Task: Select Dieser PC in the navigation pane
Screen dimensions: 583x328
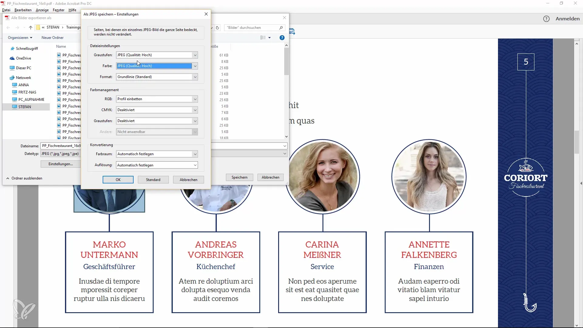Action: (21, 68)
